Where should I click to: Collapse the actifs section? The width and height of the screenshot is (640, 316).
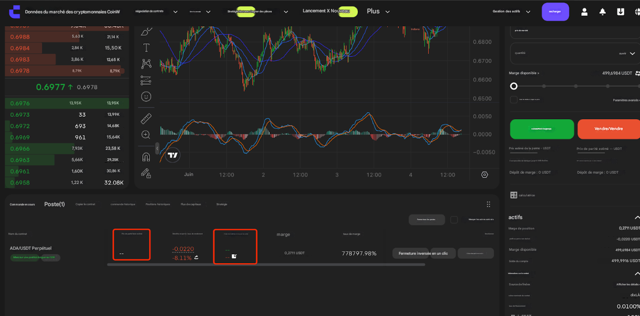(638, 218)
